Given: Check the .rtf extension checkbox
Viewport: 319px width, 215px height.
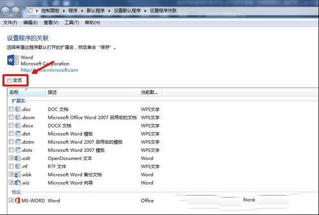Looking at the screenshot, I should pos(11,166).
